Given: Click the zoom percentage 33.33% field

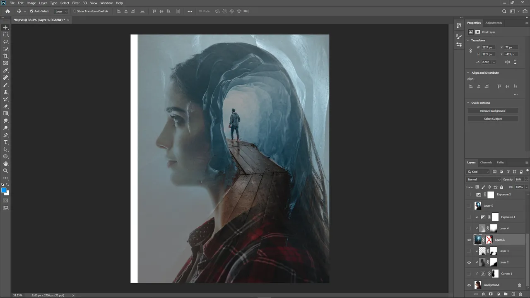Looking at the screenshot, I should point(18,295).
